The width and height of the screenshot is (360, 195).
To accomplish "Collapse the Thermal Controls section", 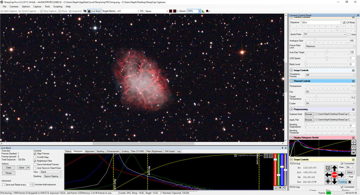I will coord(292,81).
